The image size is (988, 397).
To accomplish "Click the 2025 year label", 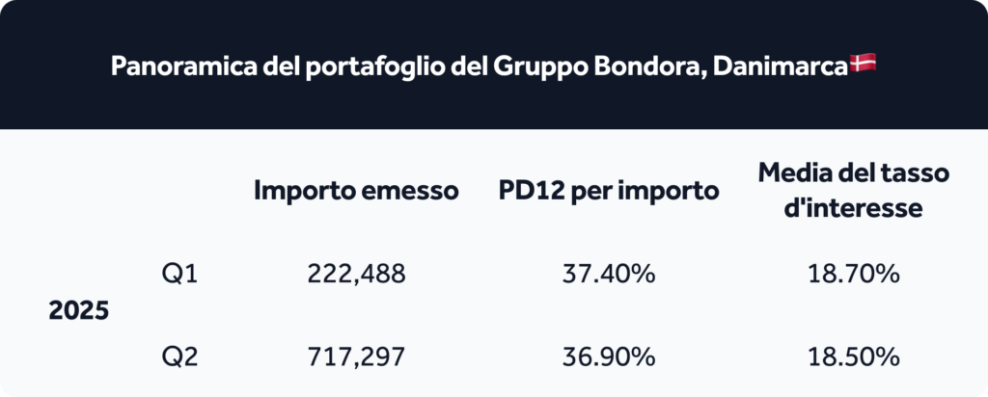I will click(x=79, y=311).
